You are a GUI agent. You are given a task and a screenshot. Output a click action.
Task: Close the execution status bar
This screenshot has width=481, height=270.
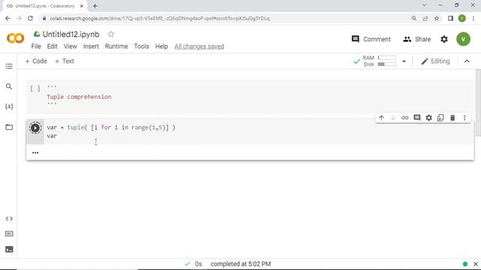pyautogui.click(x=476, y=264)
